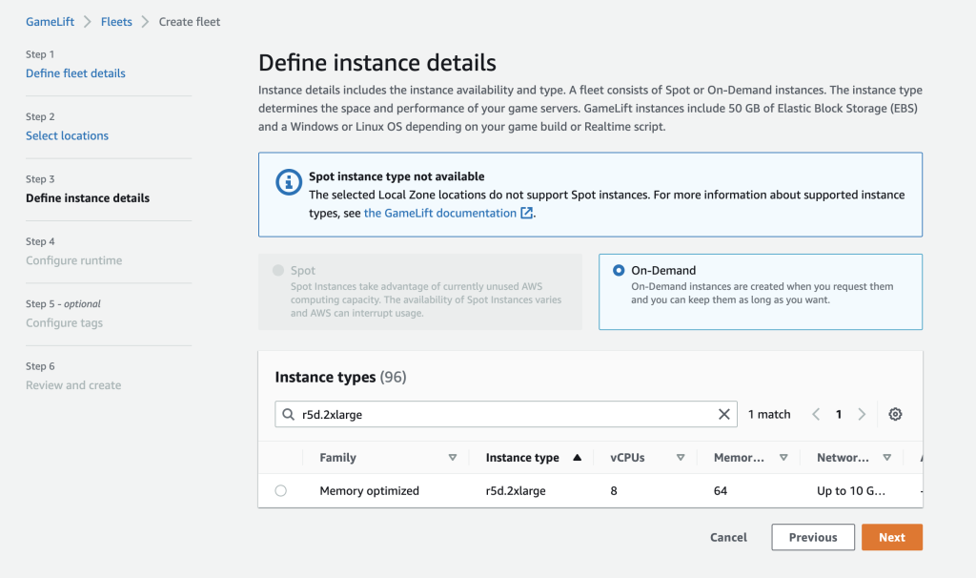
Task: Click the Previous button
Action: click(x=812, y=537)
